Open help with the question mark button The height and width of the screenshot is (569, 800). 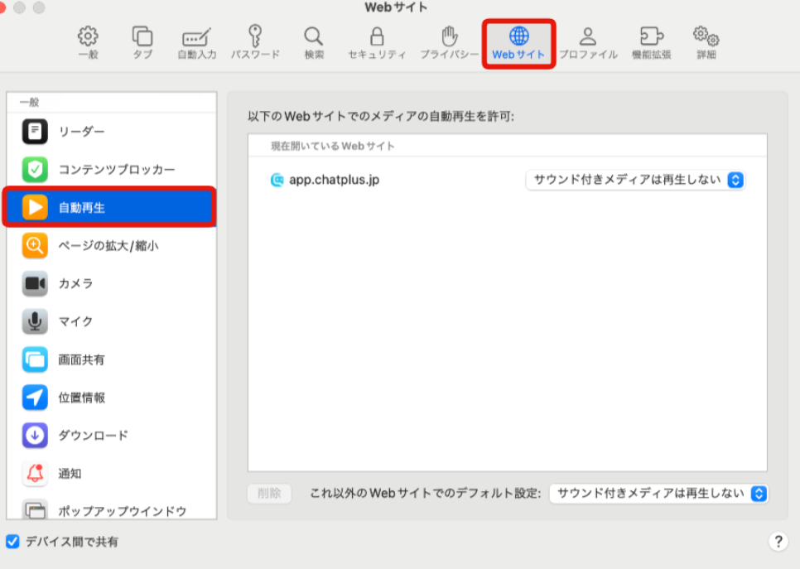point(778,542)
